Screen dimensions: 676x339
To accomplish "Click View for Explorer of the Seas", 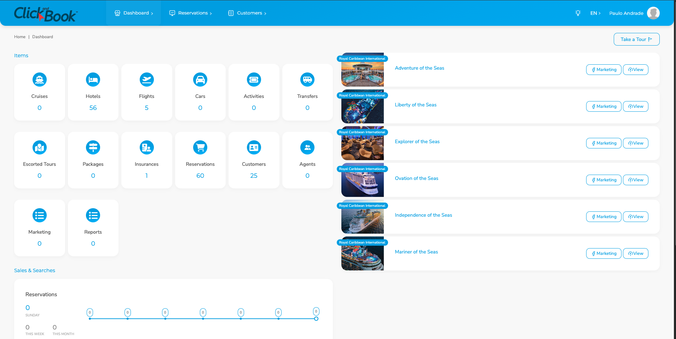I will click(x=635, y=143).
